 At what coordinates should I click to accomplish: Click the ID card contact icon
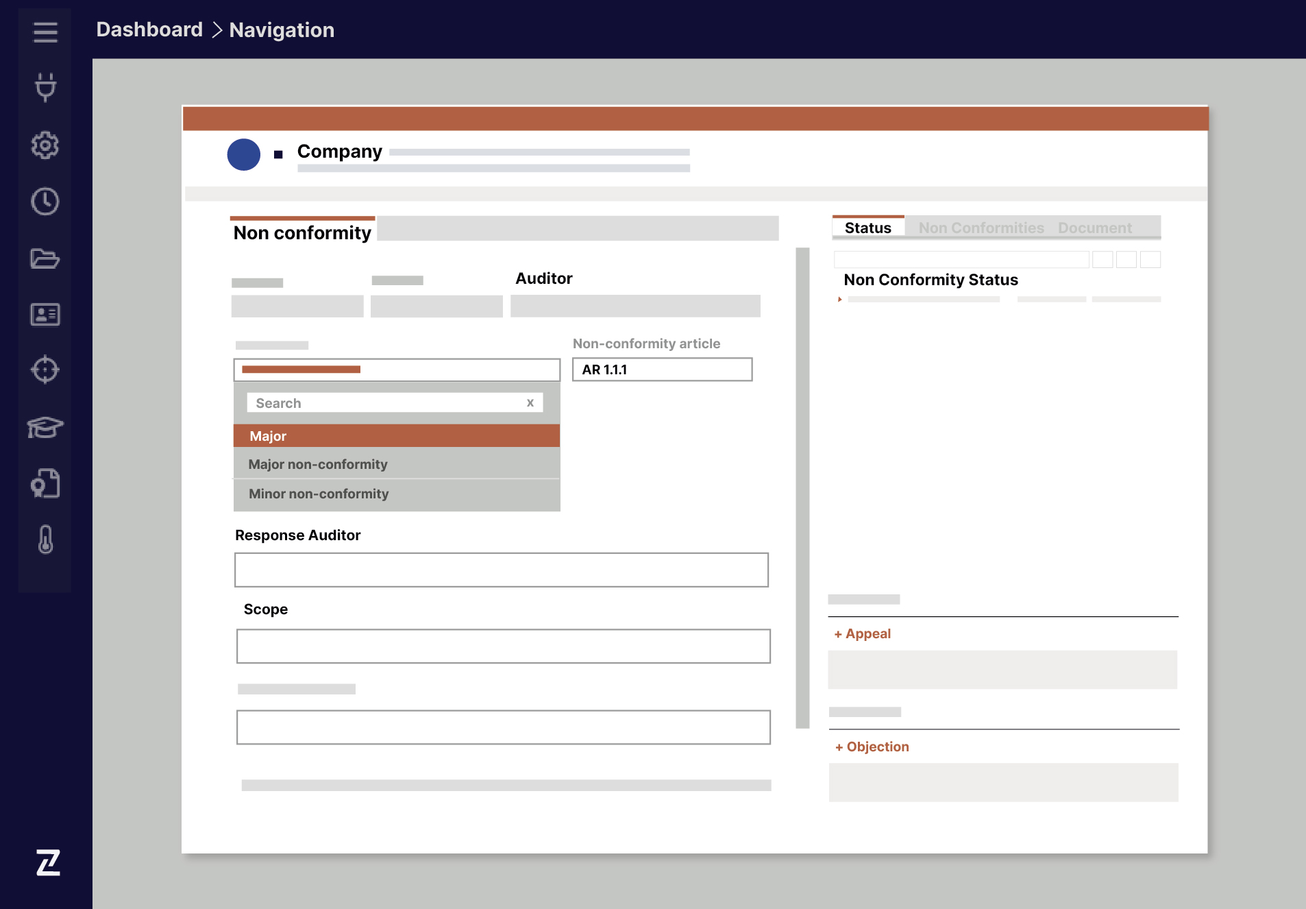tap(45, 315)
